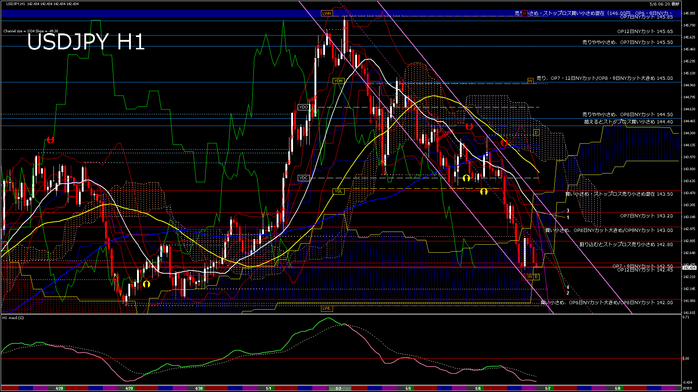Click the LWL last-week-low label
698x392 pixels.
click(326, 309)
